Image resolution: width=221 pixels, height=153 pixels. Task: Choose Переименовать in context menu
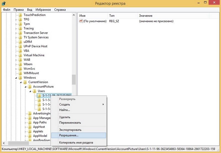[x=79, y=123]
